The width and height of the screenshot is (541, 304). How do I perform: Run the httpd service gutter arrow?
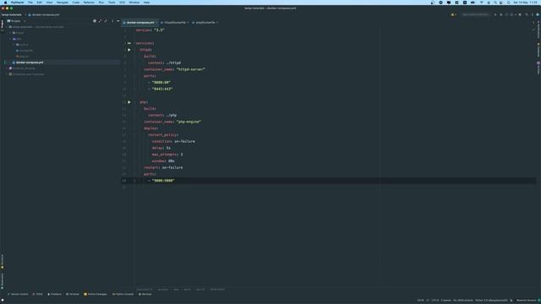(129, 50)
